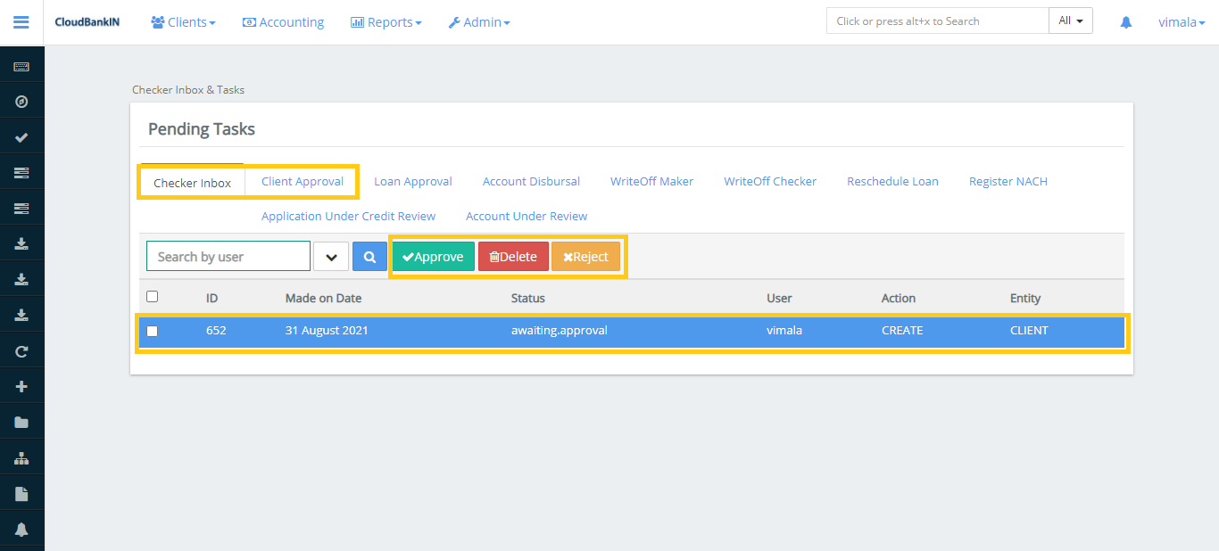Open the keyboard shortcuts sidebar icon
The image size is (1219, 551).
pos(21,65)
